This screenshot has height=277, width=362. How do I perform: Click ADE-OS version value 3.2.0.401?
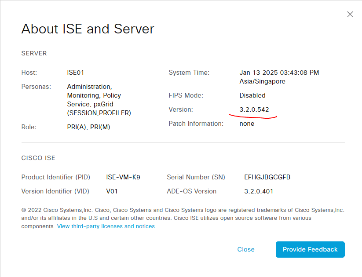pos(259,191)
